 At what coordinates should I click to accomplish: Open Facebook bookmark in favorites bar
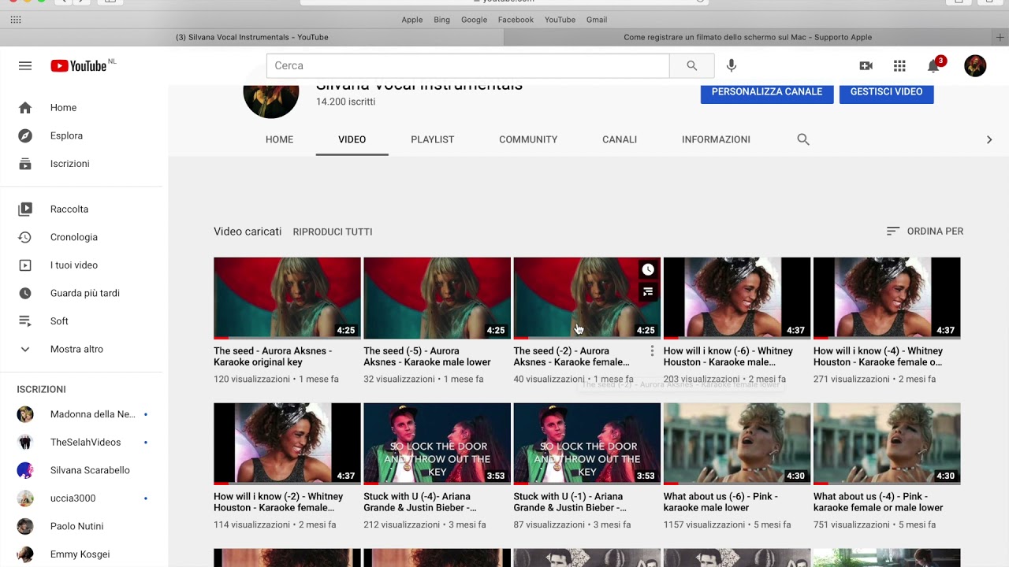(516, 20)
